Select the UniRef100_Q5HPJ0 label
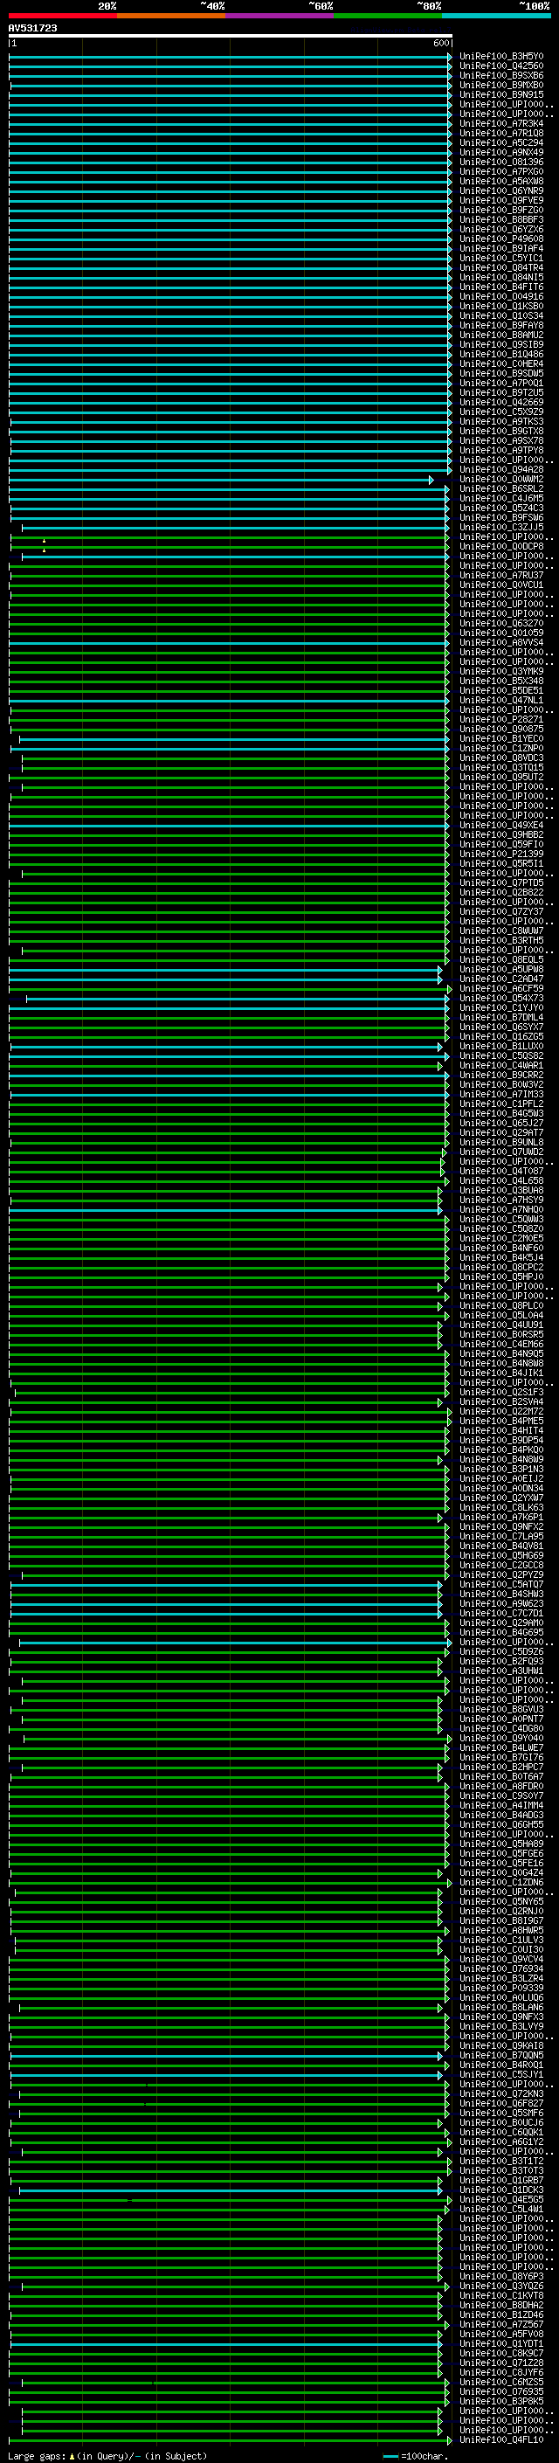 [501, 1276]
